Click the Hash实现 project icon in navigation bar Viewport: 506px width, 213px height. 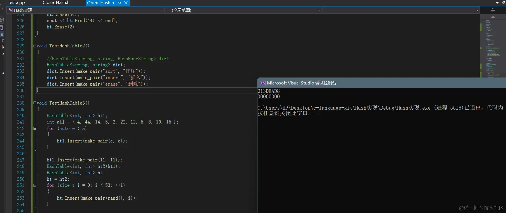pos(10,10)
